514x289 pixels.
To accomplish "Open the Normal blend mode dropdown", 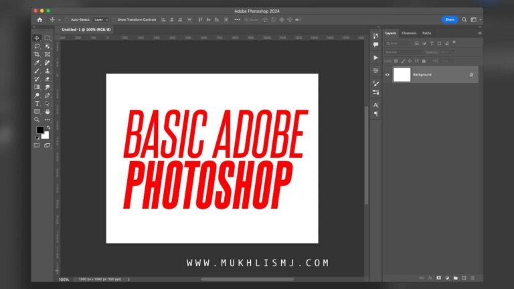I will click(400, 52).
